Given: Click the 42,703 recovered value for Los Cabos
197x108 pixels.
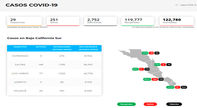Looking at the screenshot, I should point(88,73).
